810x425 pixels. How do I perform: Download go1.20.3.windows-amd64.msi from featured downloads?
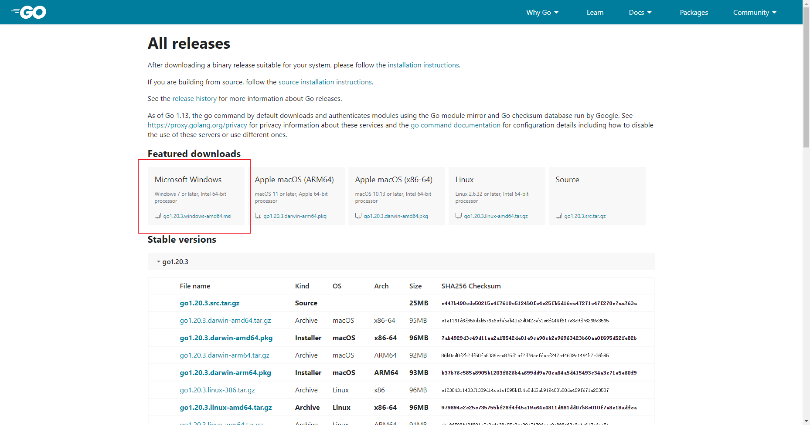point(197,216)
